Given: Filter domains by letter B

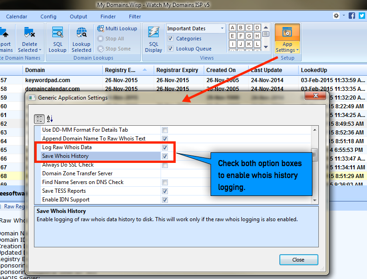Looking at the screenshot, I should coord(240,28).
